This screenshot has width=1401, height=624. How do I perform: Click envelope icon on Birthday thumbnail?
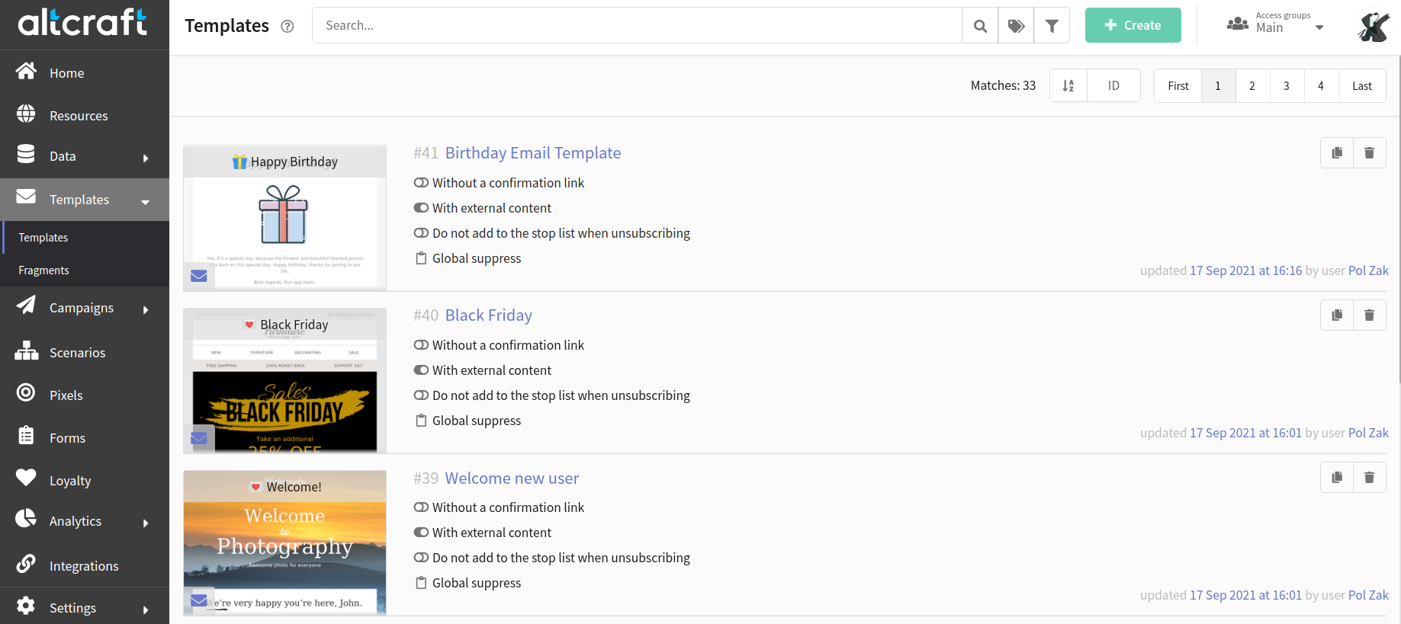pos(199,276)
